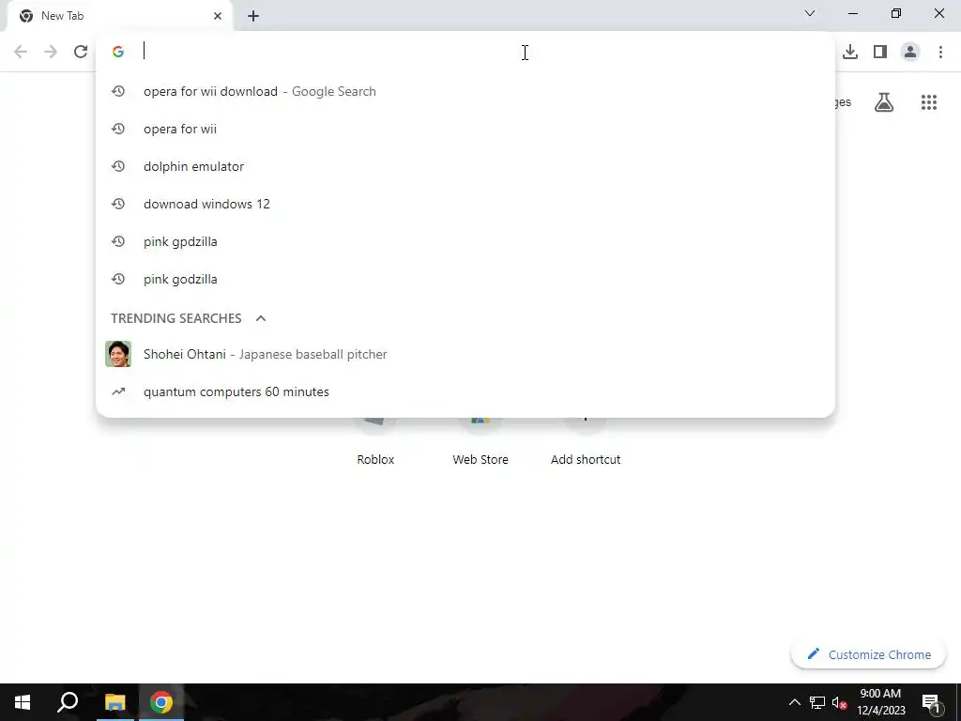The image size is (961, 721).
Task: Show hidden system tray icons
Action: point(794,702)
